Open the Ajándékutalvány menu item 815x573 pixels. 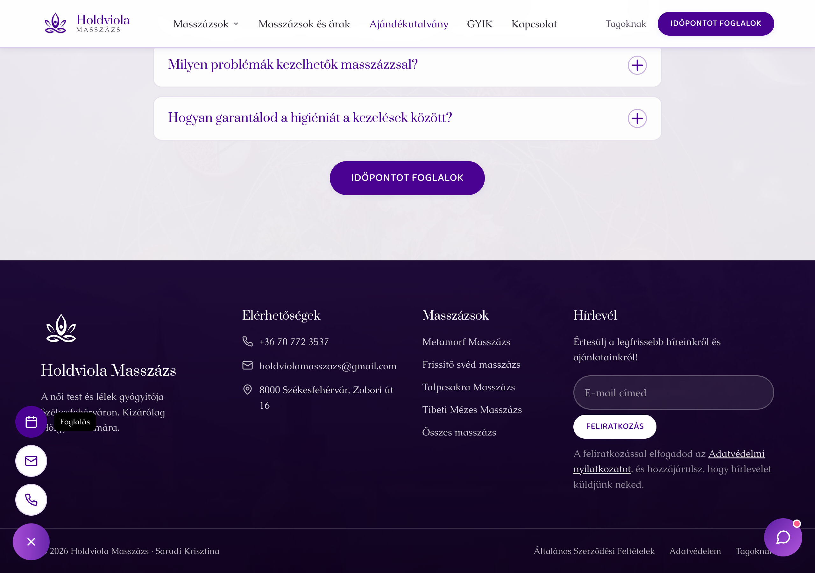pyautogui.click(x=408, y=24)
